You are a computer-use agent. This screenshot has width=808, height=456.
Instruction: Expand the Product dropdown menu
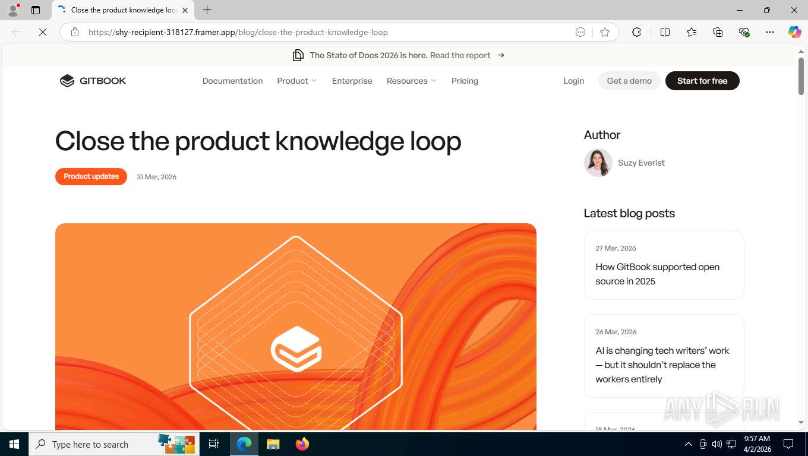pos(297,81)
